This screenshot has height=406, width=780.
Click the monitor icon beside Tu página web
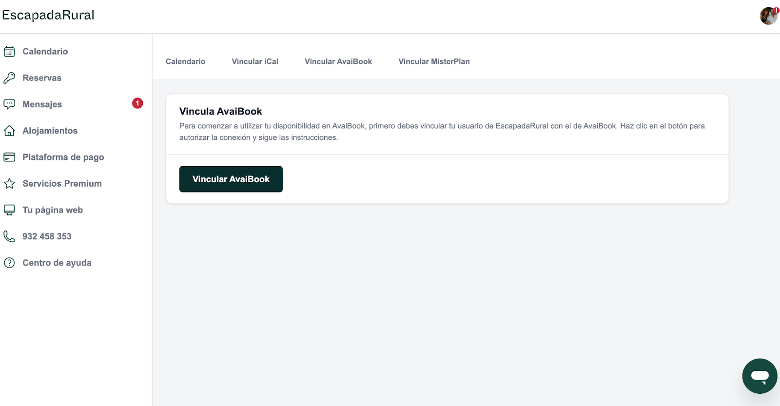pos(9,210)
